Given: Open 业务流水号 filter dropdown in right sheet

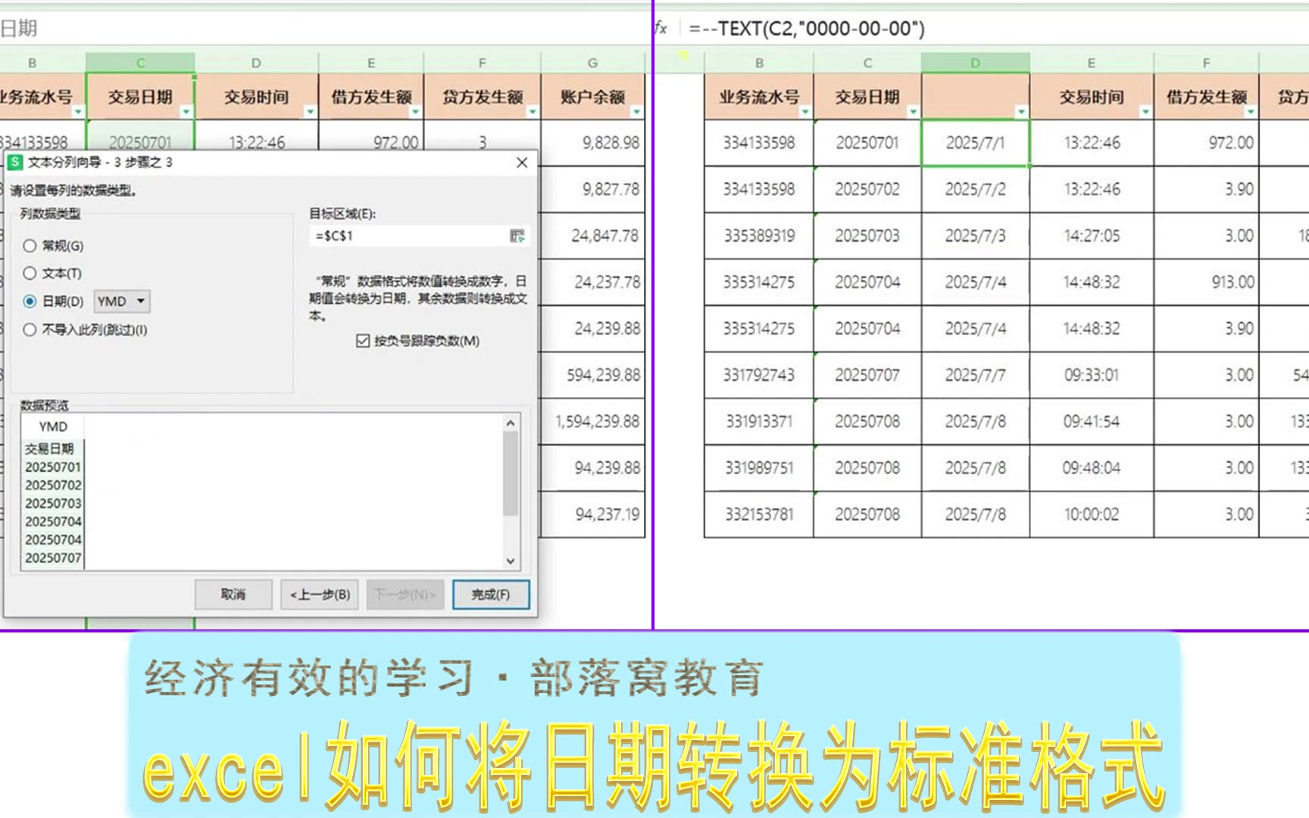Looking at the screenshot, I should point(805,112).
